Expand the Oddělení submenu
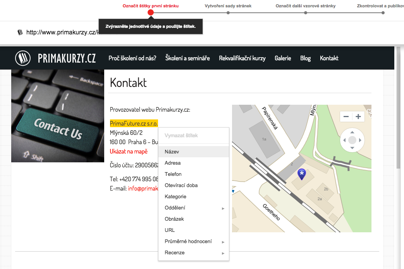This screenshot has height=269, width=404. click(194, 208)
